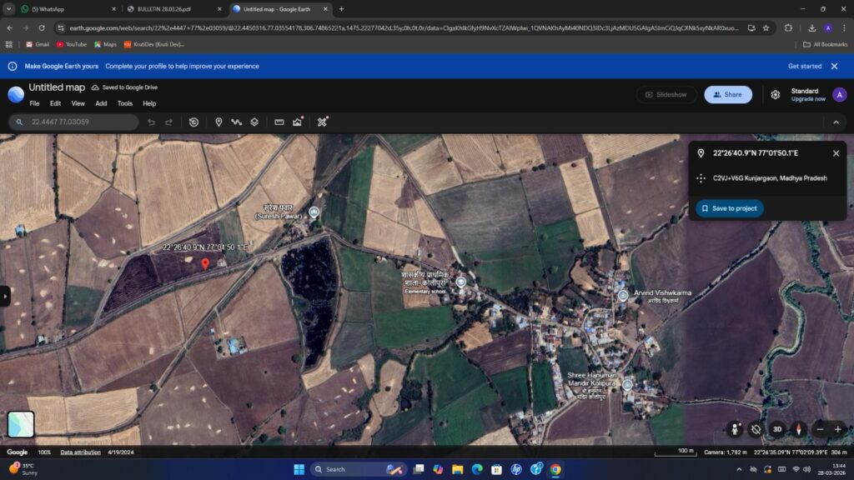Open the map layers stack icon
This screenshot has width=854, height=480.
tap(254, 122)
